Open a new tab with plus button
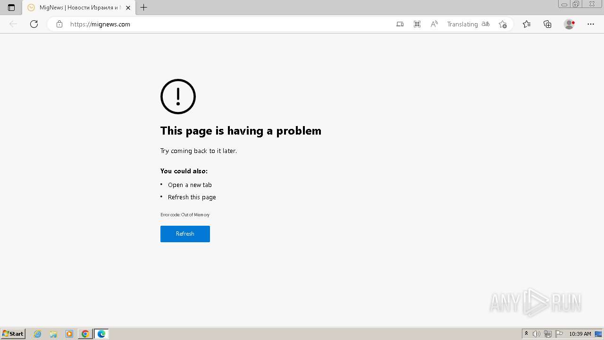Viewport: 604px width, 340px height. coord(144,8)
